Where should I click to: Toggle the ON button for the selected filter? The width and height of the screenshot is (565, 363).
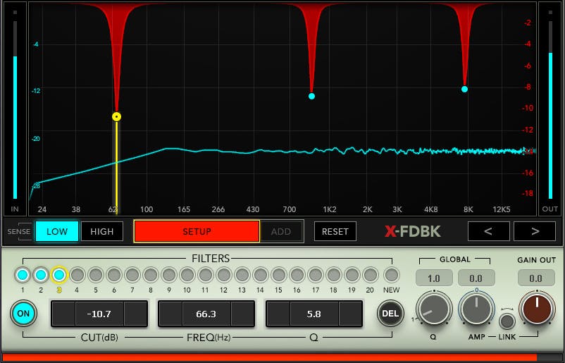click(23, 314)
